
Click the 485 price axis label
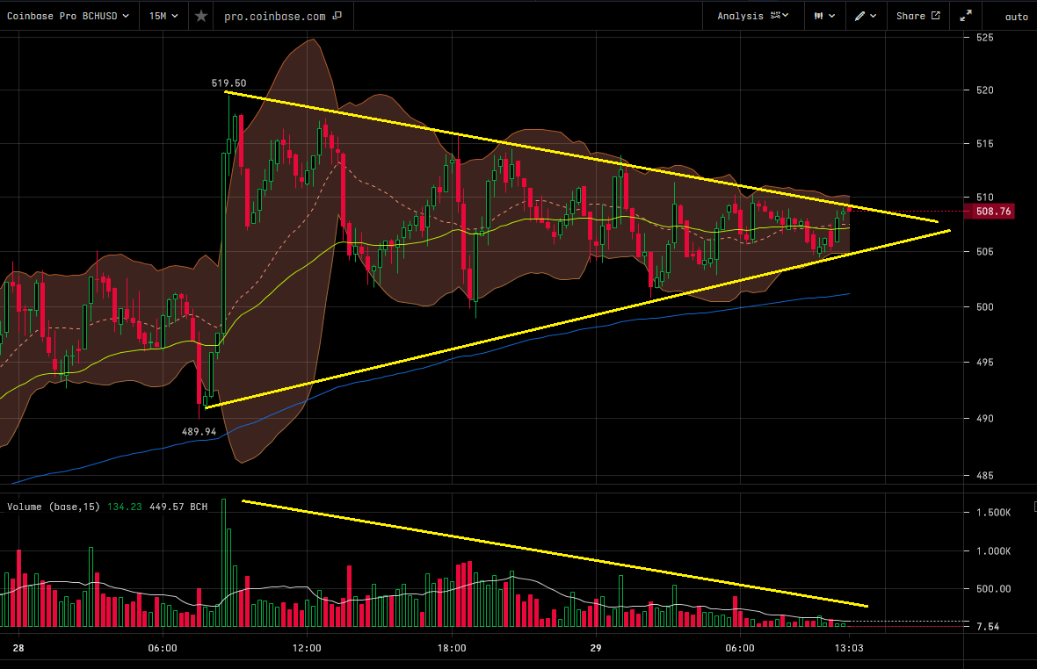click(985, 476)
